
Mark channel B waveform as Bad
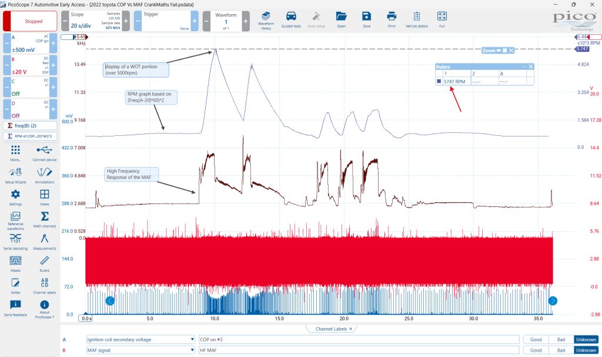[x=561, y=351]
